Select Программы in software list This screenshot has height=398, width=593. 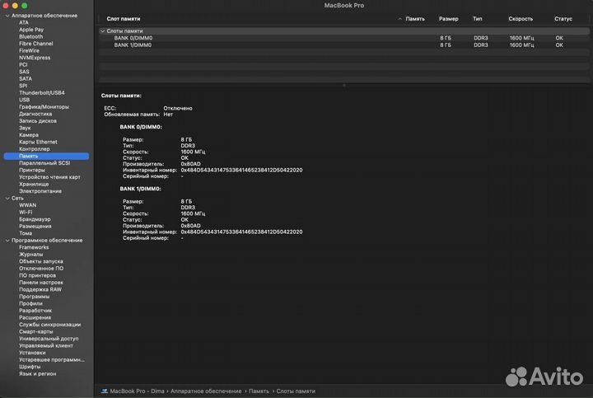pyautogui.click(x=34, y=297)
